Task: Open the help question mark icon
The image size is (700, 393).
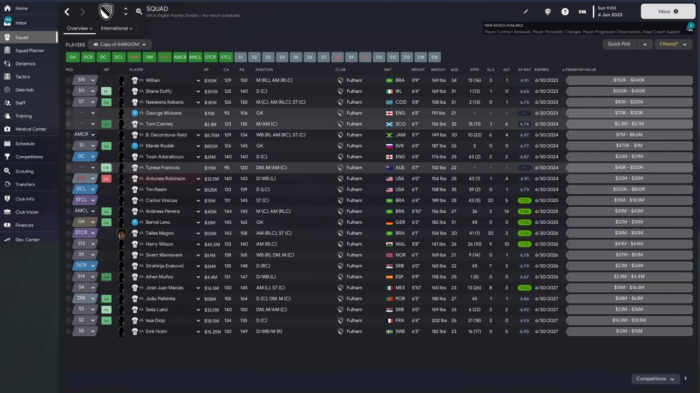Action: pos(565,11)
